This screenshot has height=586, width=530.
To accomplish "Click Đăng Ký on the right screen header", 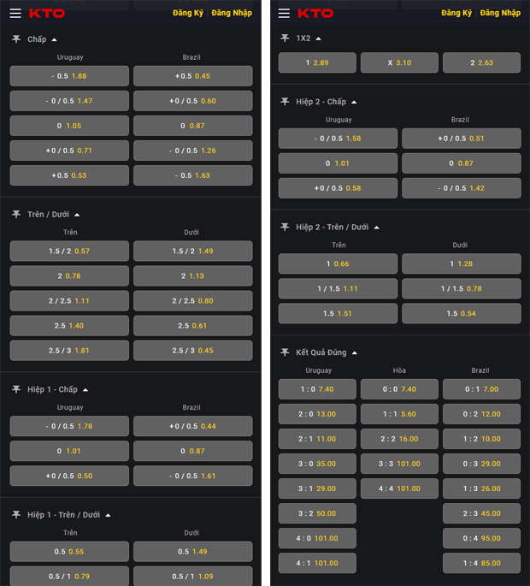I will pyautogui.click(x=456, y=13).
